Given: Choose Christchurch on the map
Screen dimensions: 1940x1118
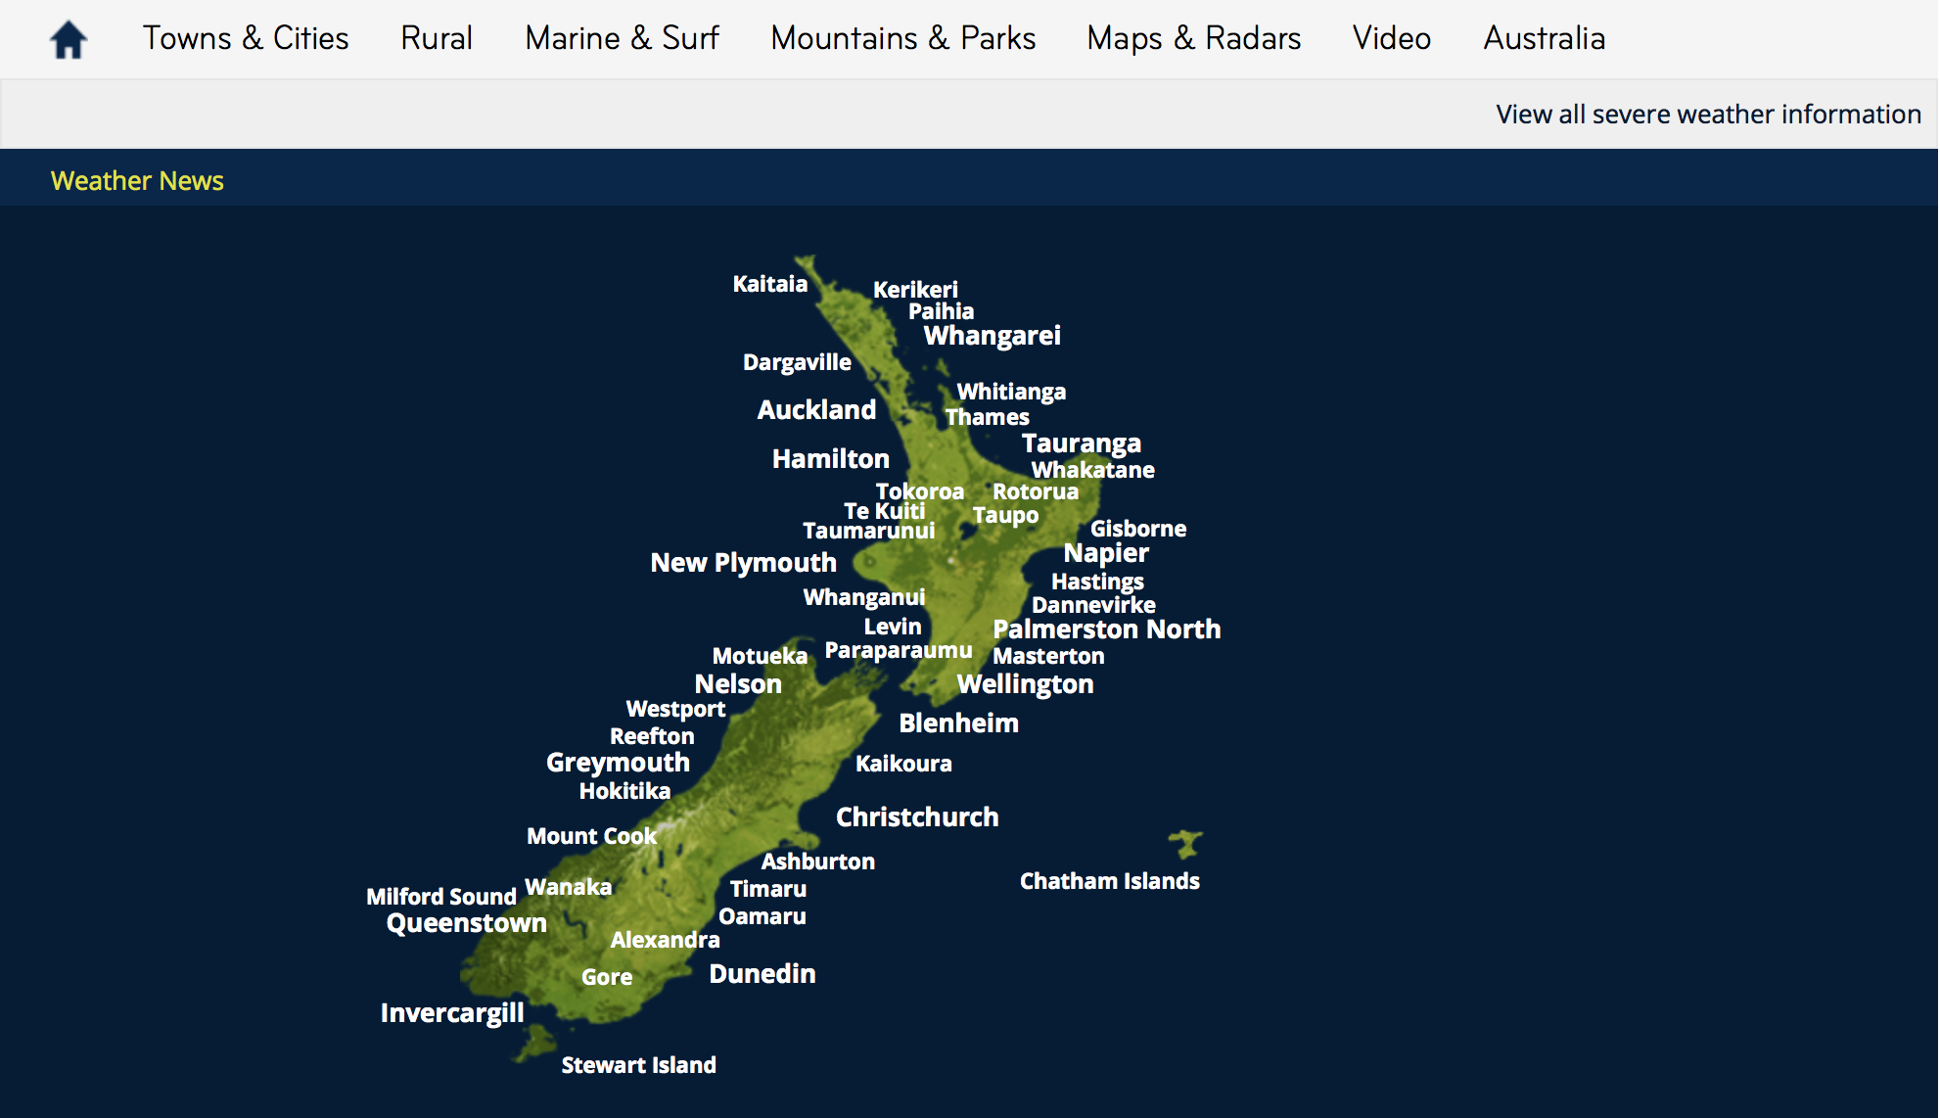Looking at the screenshot, I should tap(917, 817).
